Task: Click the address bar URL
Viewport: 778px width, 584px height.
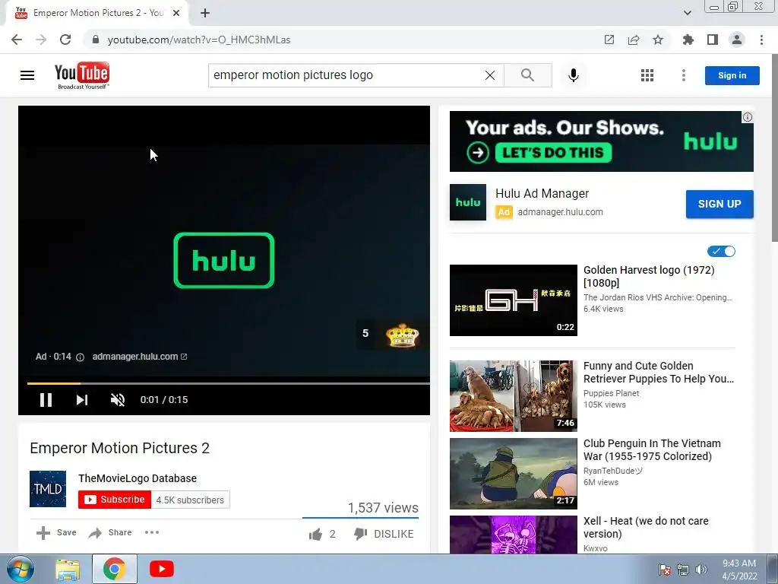Action: click(x=199, y=40)
